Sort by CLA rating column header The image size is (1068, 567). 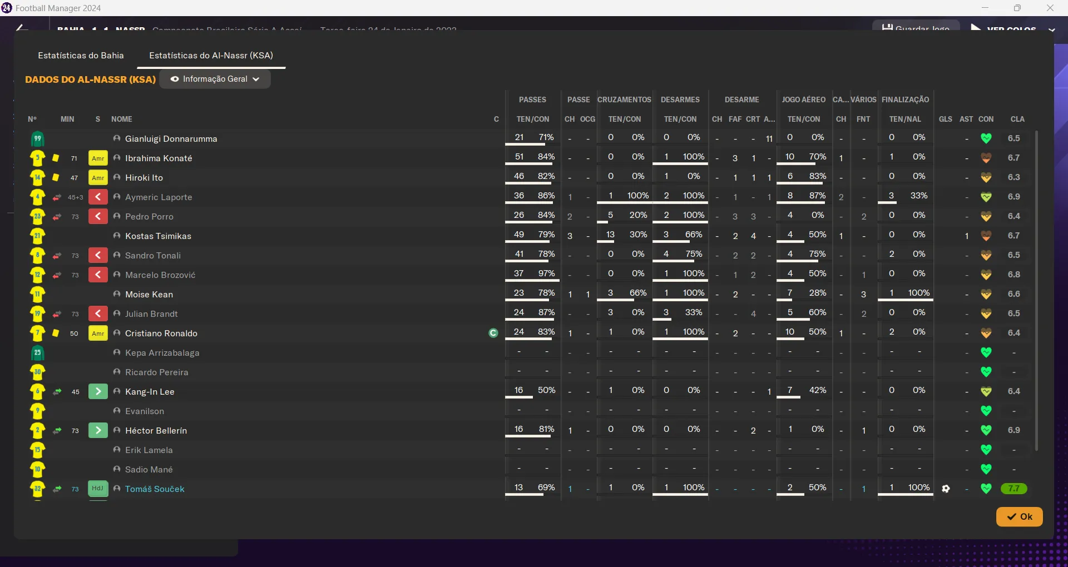point(1017,120)
